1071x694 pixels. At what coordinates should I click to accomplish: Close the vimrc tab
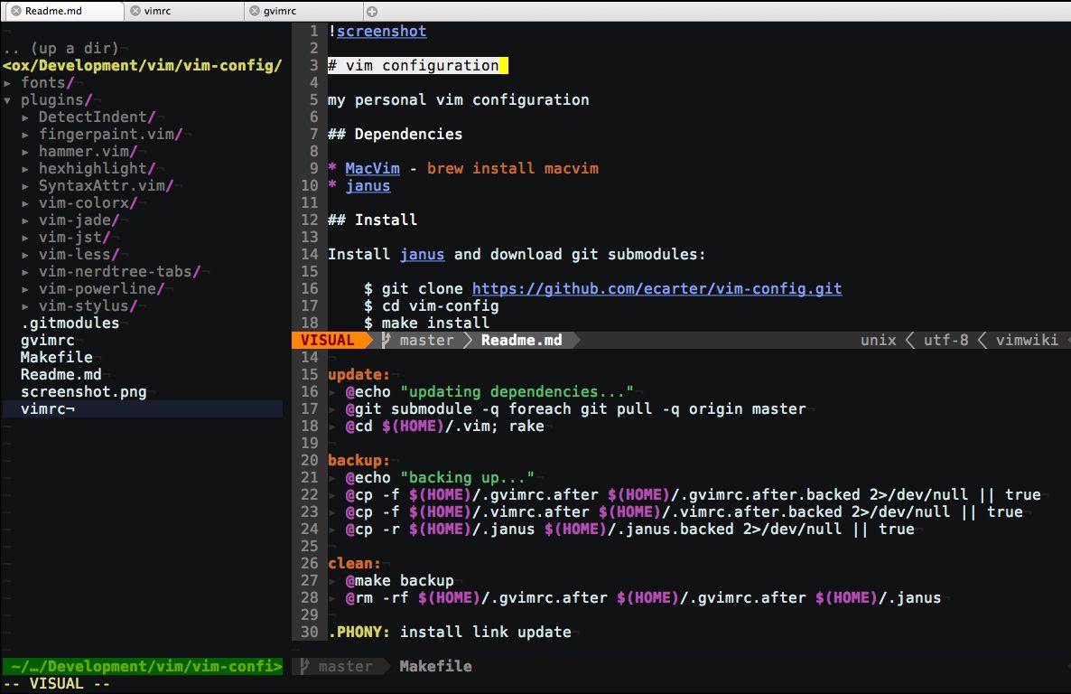click(x=135, y=11)
